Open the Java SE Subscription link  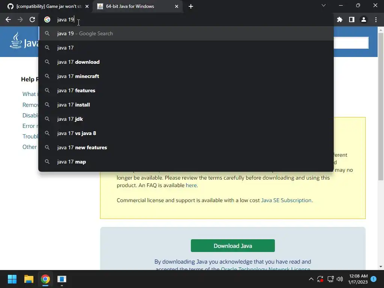pyautogui.click(x=286, y=200)
